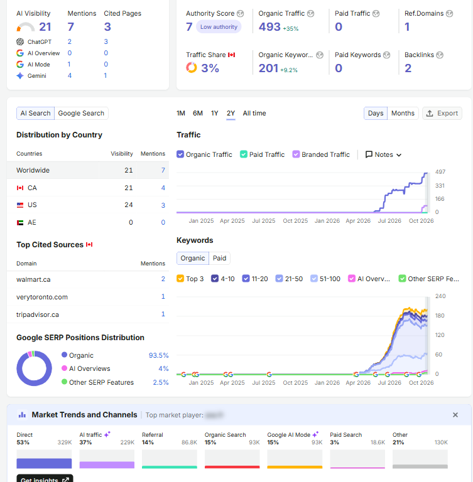Click the ChatGPT logo icon
The height and width of the screenshot is (482, 473).
pos(20,42)
